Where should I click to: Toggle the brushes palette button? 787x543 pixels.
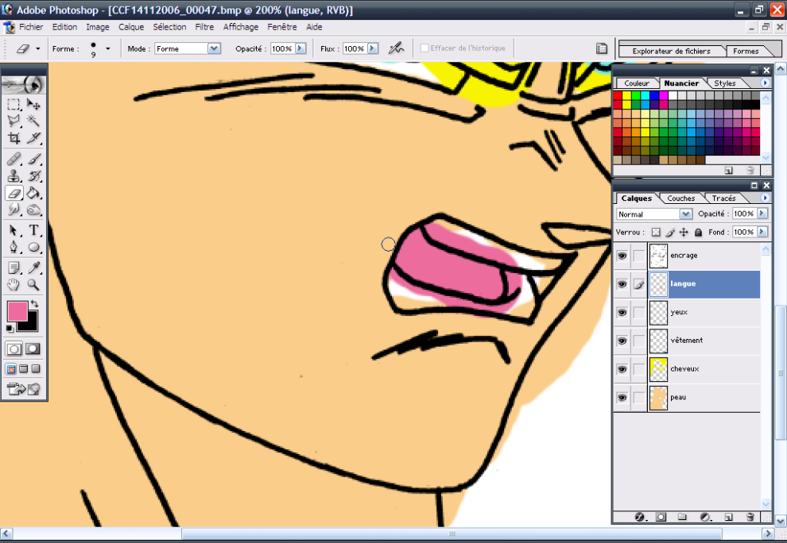pyautogui.click(x=601, y=48)
